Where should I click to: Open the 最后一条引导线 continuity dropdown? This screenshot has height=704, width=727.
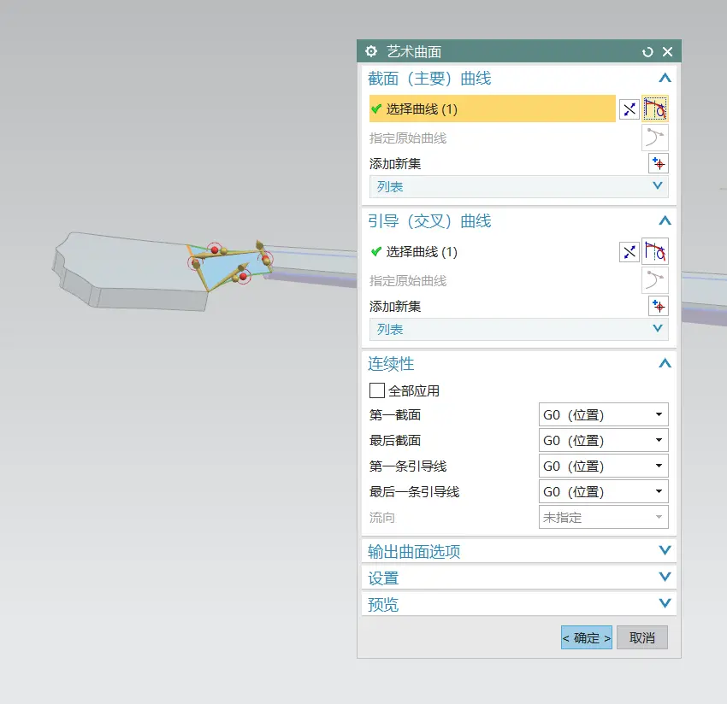pyautogui.click(x=603, y=491)
